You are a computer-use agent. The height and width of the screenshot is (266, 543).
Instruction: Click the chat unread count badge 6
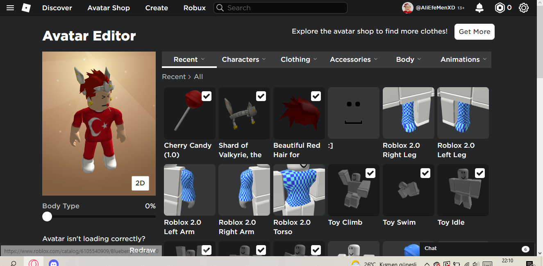(x=525, y=249)
